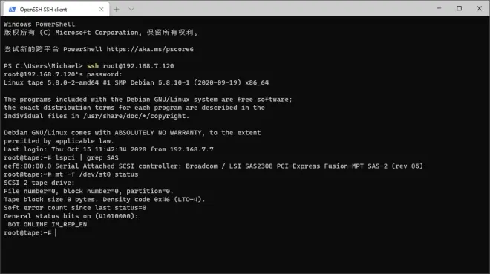Close the terminal window
The width and height of the screenshot is (490, 274).
point(480,8)
